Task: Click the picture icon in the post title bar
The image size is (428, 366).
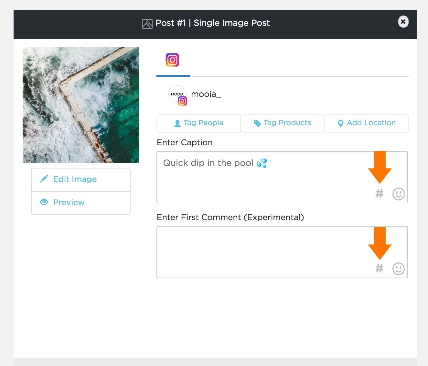Action: click(147, 24)
